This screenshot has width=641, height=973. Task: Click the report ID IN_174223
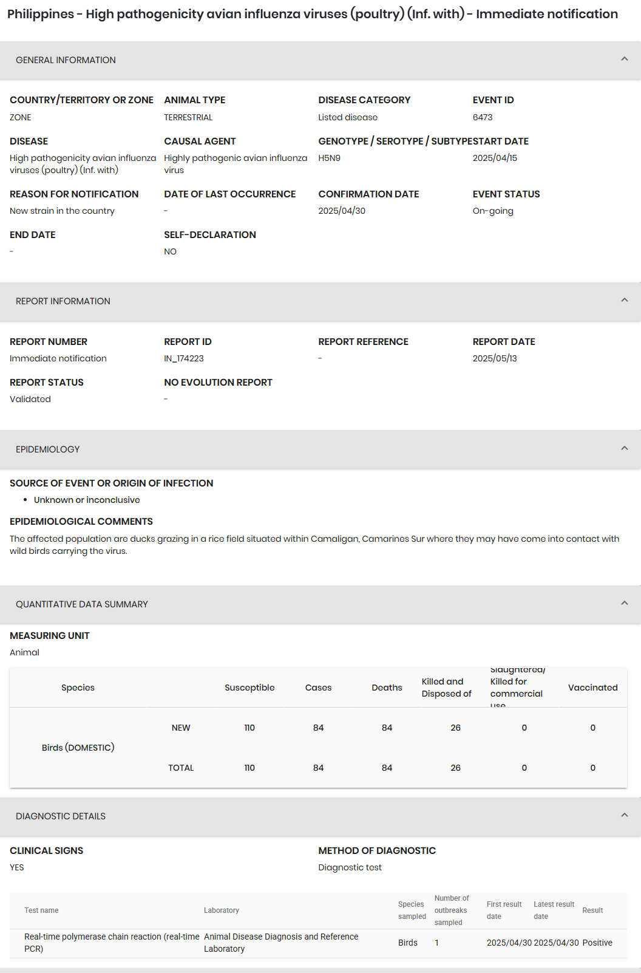[x=184, y=358]
